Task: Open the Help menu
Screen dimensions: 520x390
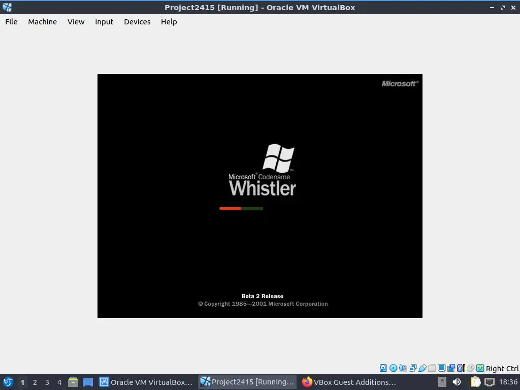Action: [x=169, y=22]
